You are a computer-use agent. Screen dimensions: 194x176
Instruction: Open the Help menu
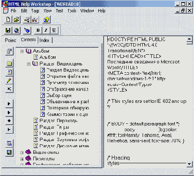[x=102, y=11]
